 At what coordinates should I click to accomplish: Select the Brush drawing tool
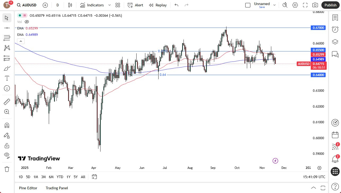(x=7, y=68)
